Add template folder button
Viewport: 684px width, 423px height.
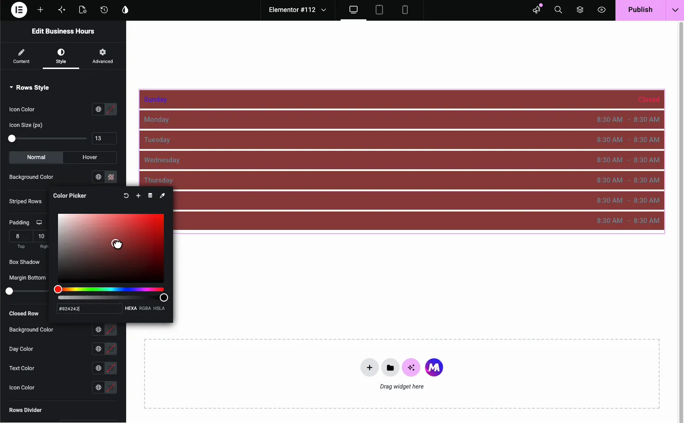[390, 367]
